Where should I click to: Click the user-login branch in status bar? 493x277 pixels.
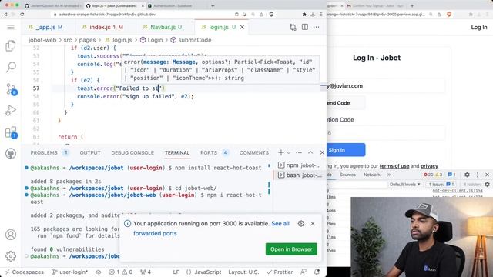coord(70,272)
